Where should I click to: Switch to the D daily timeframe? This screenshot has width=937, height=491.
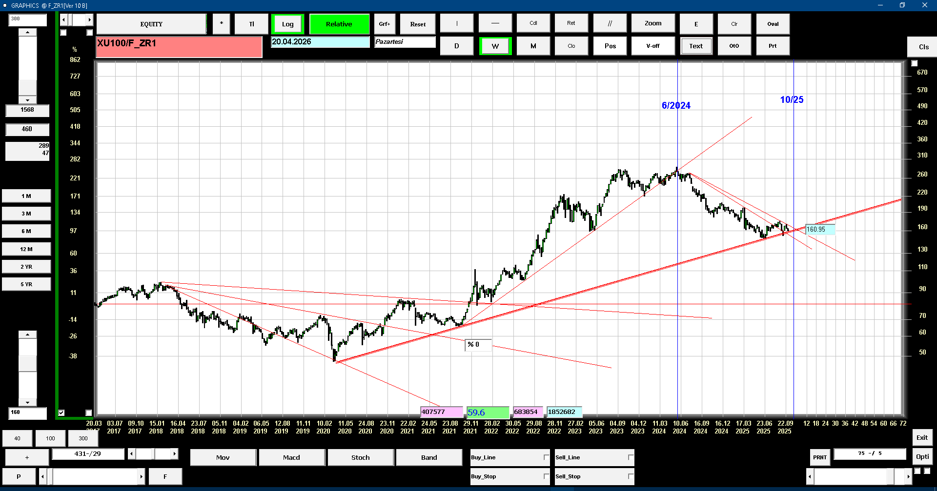(457, 46)
